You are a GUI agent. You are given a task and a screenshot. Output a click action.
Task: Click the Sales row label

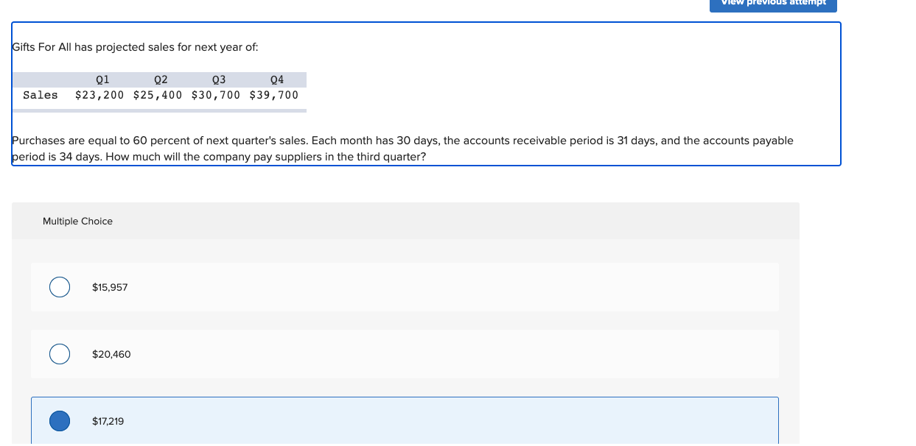click(40, 94)
